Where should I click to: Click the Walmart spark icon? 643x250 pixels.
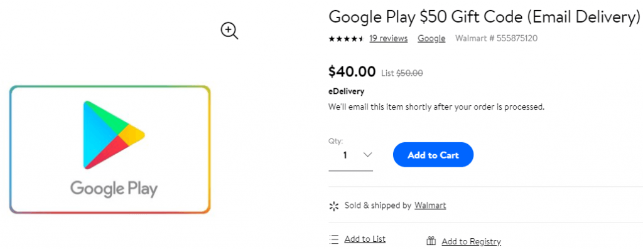[334, 206]
